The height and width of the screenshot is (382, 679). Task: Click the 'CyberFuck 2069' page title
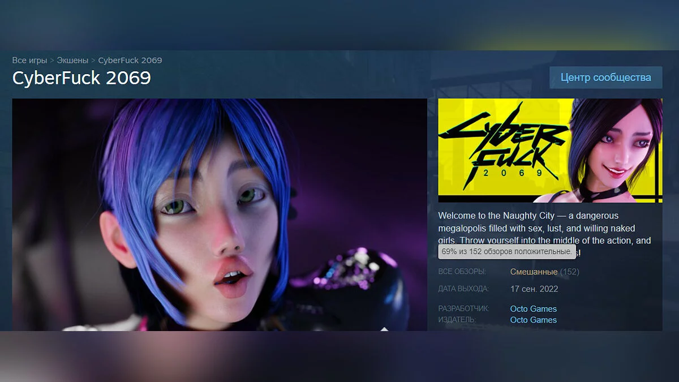point(81,78)
